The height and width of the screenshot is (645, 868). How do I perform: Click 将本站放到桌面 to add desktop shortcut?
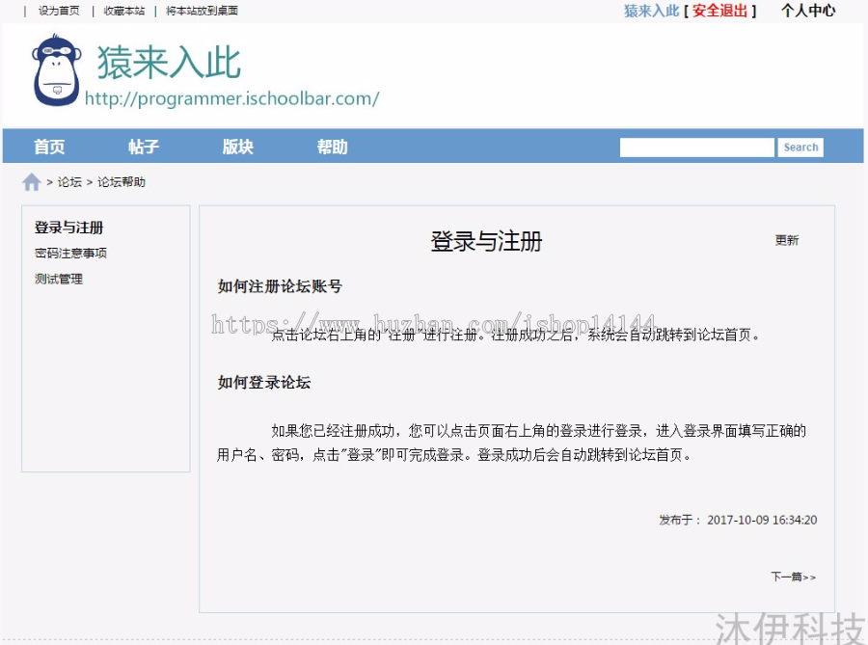click(x=201, y=12)
